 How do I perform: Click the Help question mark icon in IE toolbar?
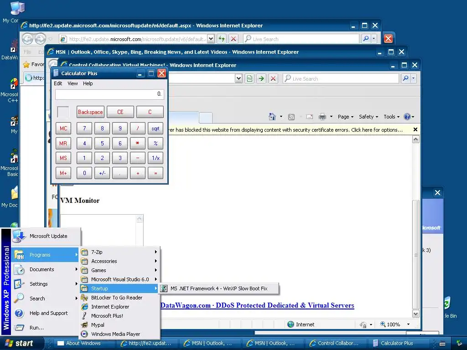pyautogui.click(x=407, y=117)
